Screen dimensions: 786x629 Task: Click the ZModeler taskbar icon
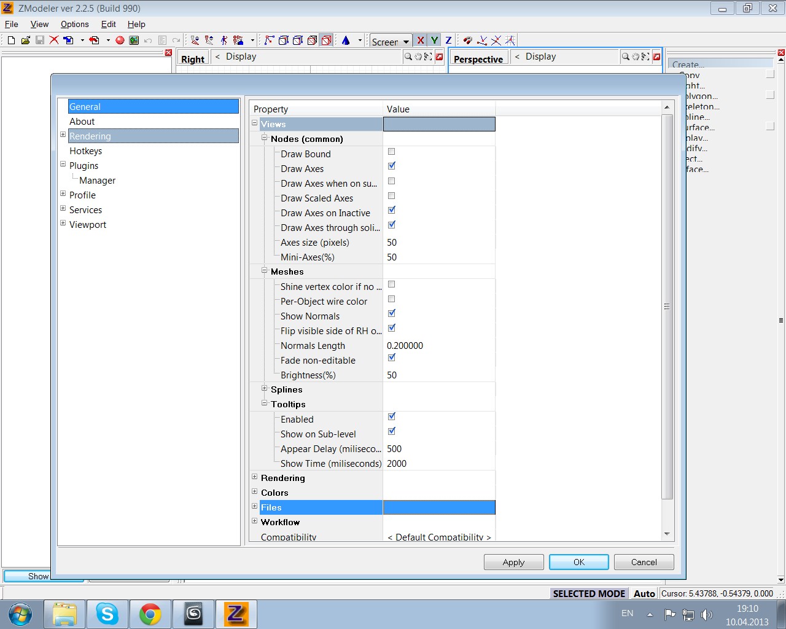(x=236, y=614)
